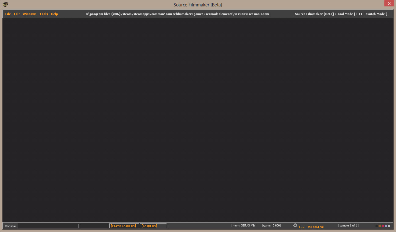Click the lavender color swatch in status bar
The width and height of the screenshot is (396, 232).
[386, 226]
